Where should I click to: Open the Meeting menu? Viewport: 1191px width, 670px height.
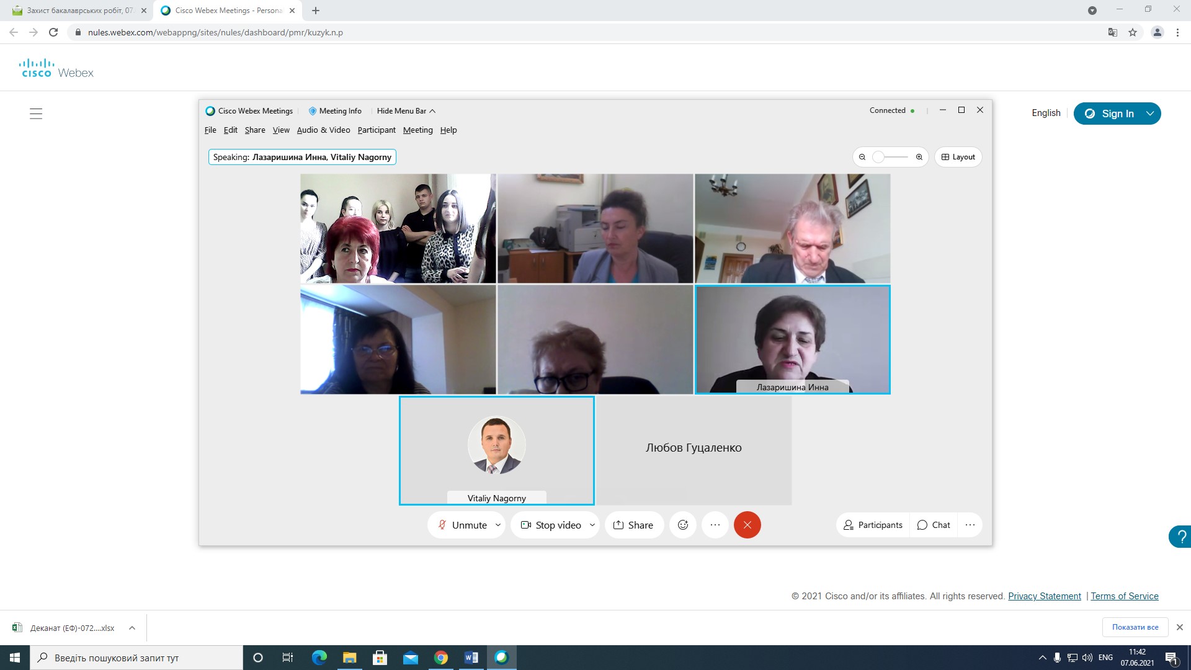point(418,130)
